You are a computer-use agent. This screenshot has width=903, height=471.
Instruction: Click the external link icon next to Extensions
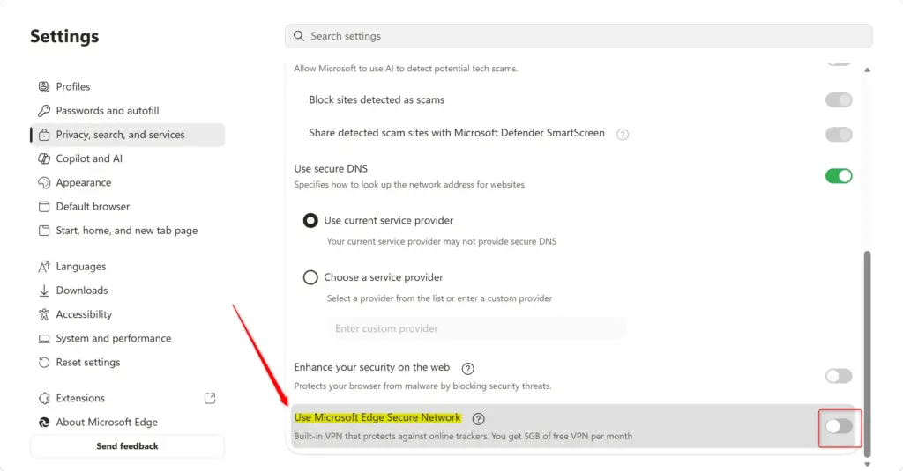[x=210, y=398]
